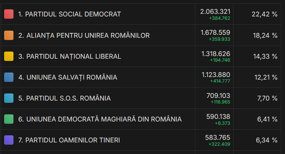Select the Partidul Social Democrat party name

pyautogui.click(x=69, y=14)
